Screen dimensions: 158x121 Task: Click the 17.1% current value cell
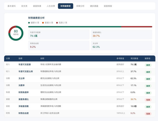[133, 85]
